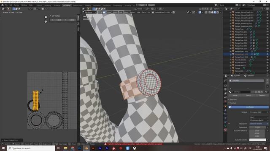Click the Windows search box Type here to search
Image resolution: width=270 pixels, height=151 pixels.
click(31, 148)
